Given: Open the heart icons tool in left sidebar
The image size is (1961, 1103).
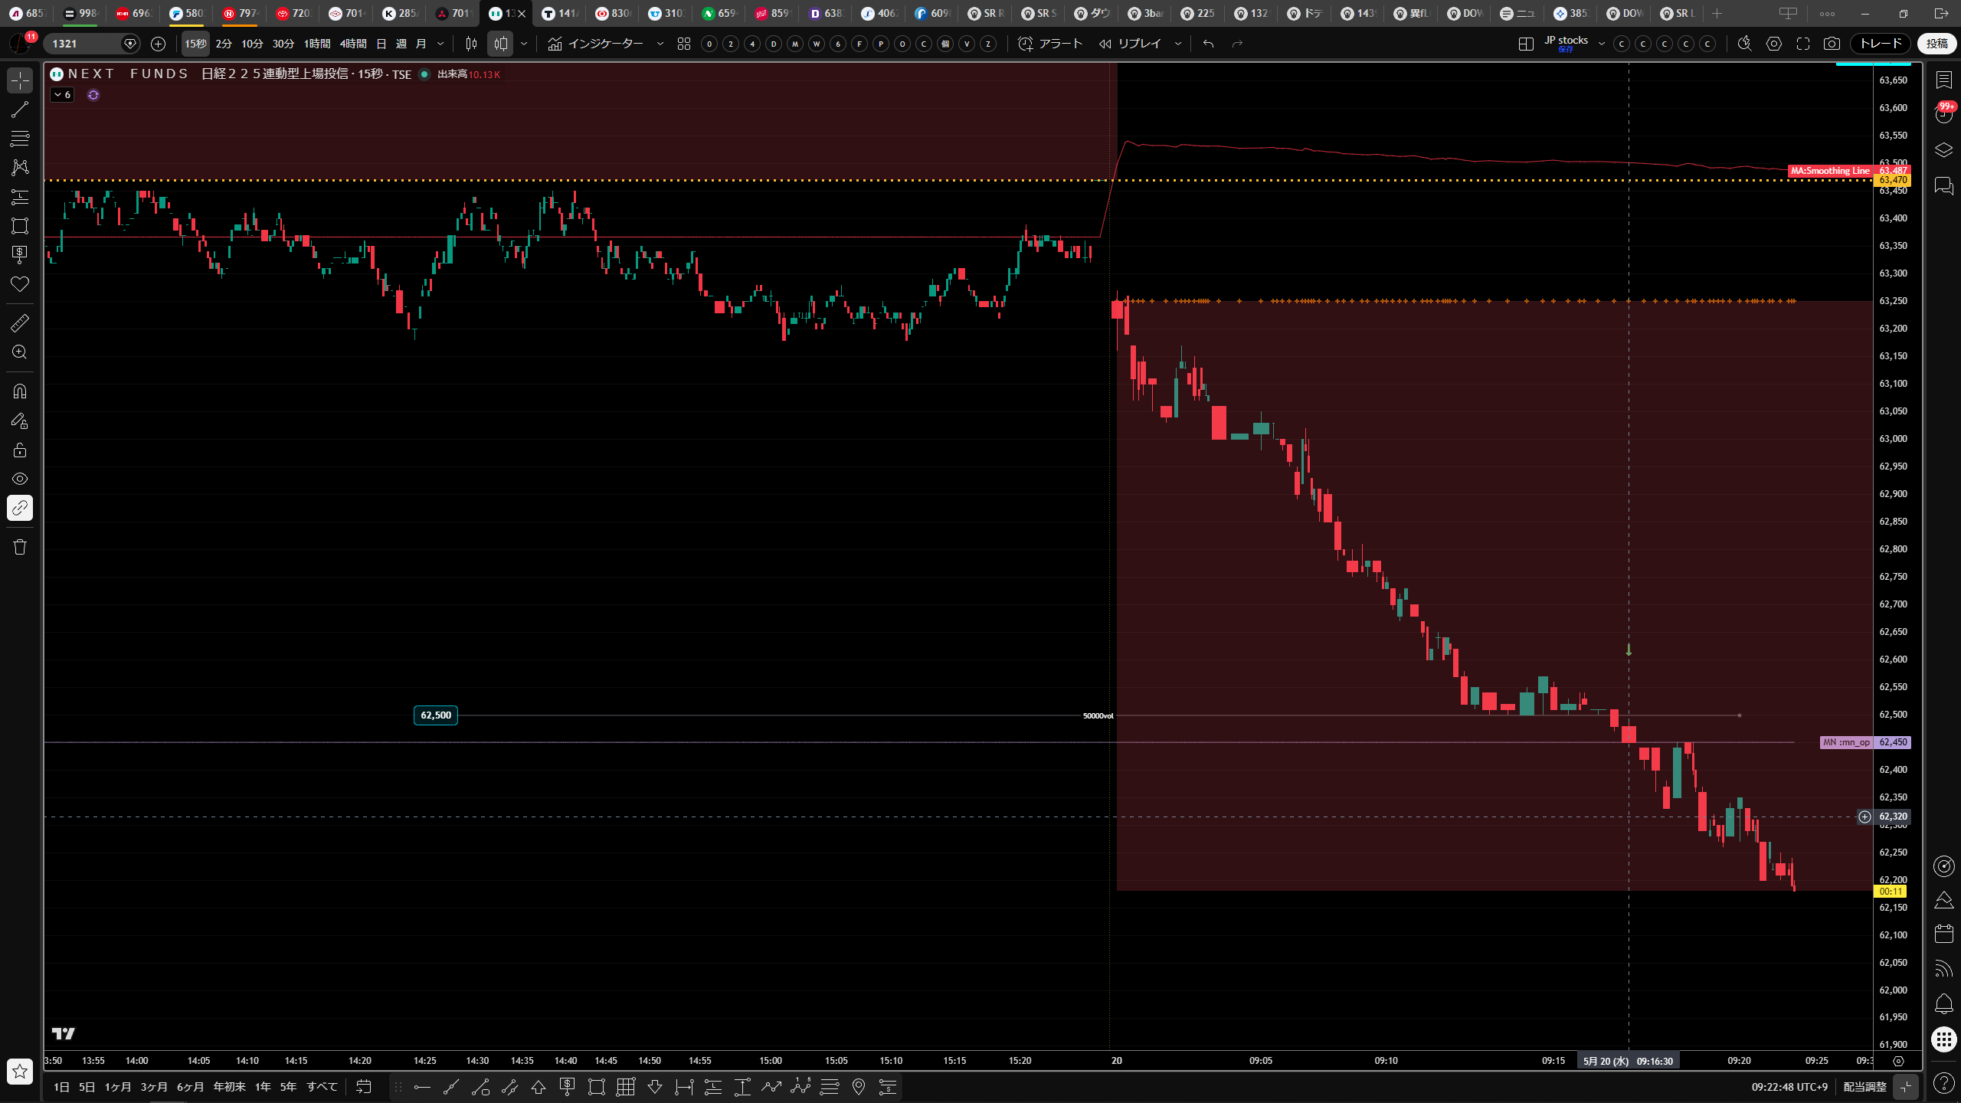Looking at the screenshot, I should coord(20,284).
